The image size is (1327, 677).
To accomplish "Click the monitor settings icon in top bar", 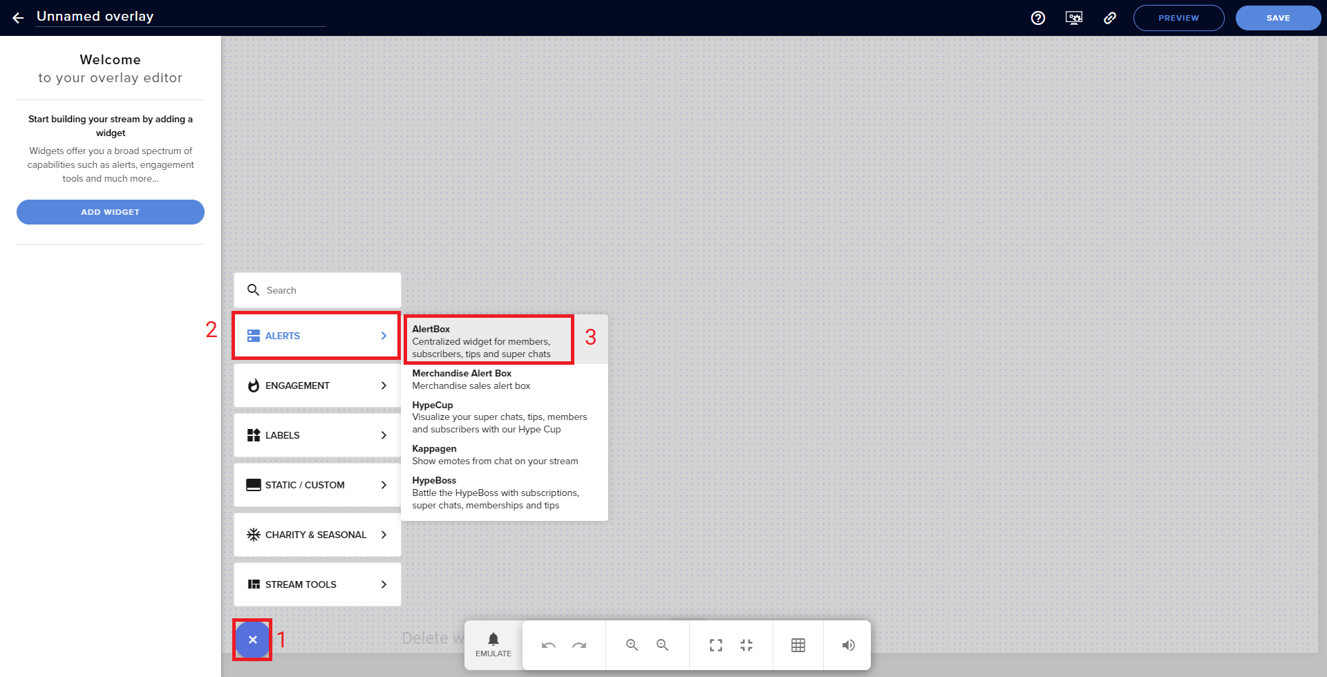I will [x=1074, y=18].
